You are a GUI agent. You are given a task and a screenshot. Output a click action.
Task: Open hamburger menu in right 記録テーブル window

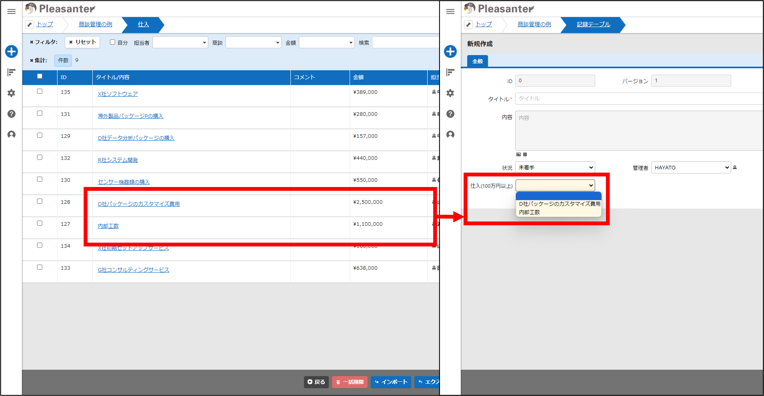tap(450, 12)
